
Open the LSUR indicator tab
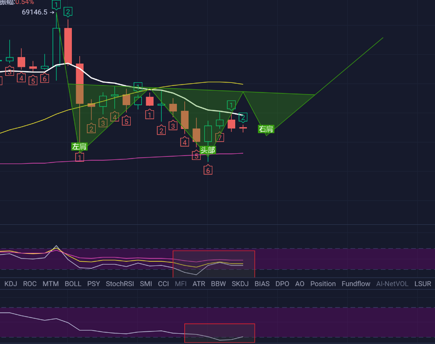click(422, 284)
